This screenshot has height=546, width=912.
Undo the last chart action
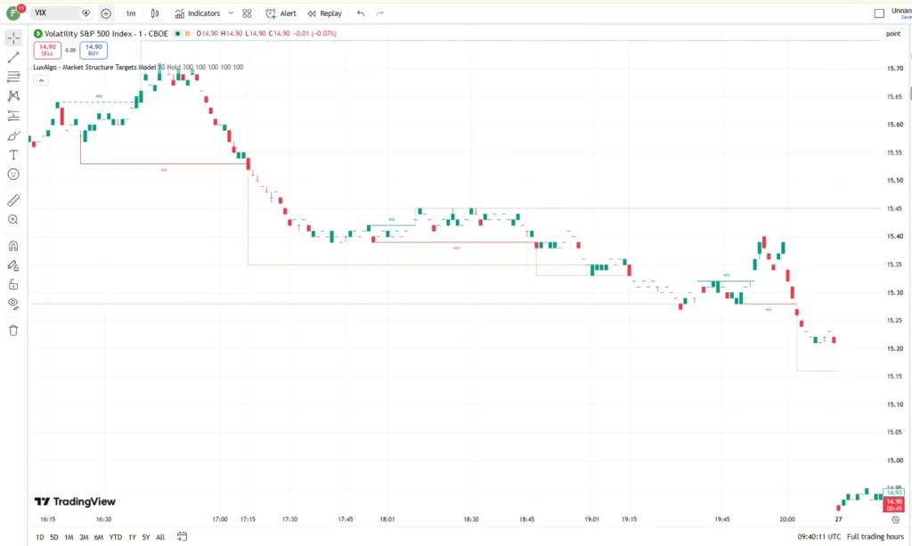pyautogui.click(x=361, y=13)
